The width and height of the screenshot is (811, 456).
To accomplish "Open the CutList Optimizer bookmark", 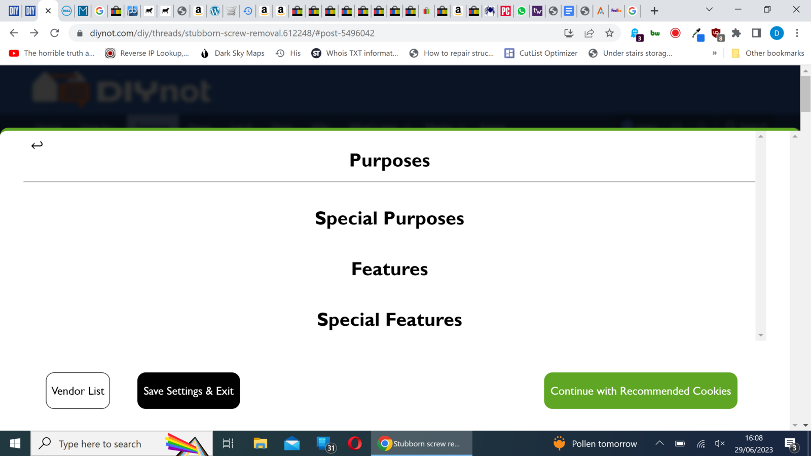I will tap(541, 53).
